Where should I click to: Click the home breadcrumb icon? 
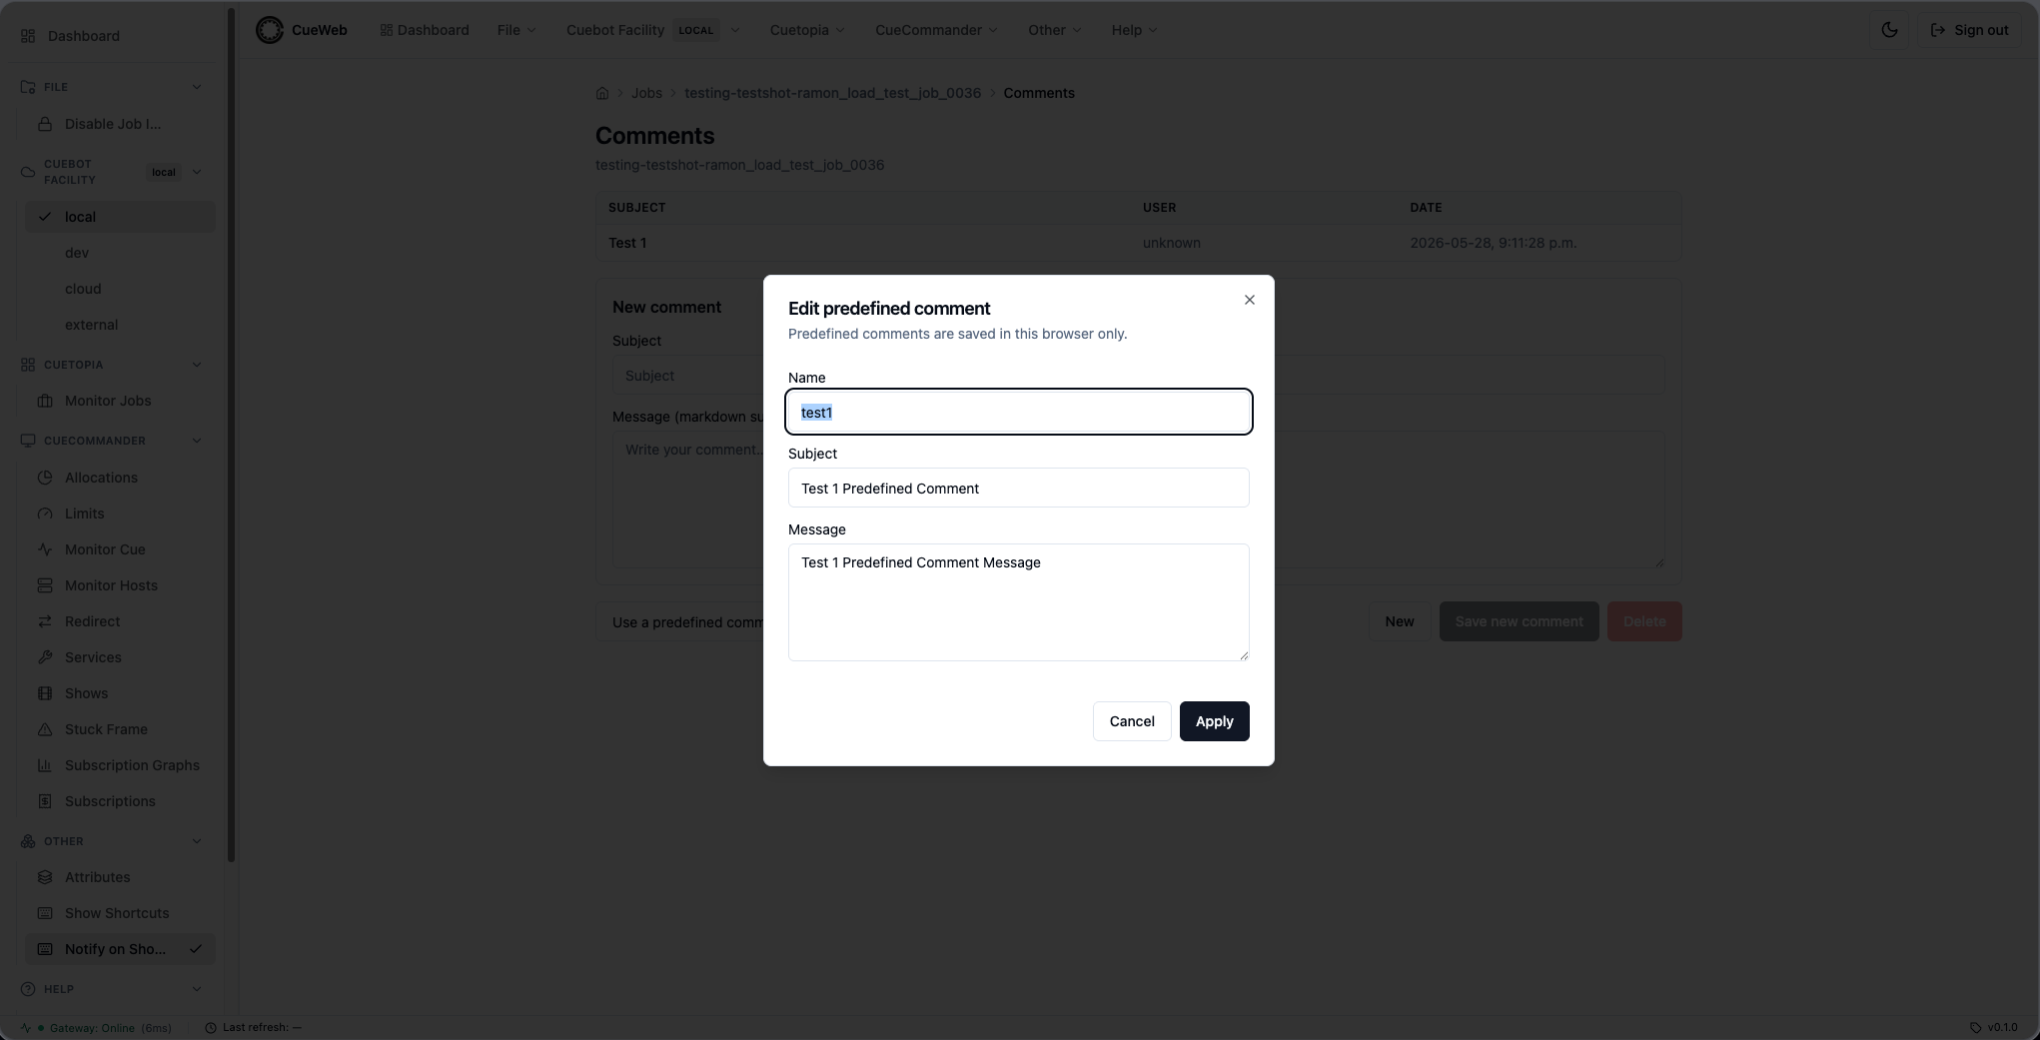point(602,93)
